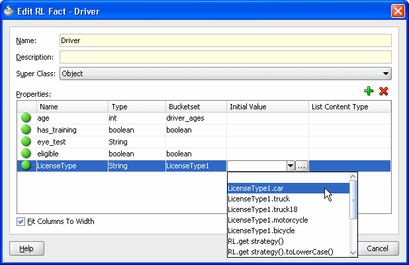Click the Type column header
Screen dimensions: 409x265
click(137, 107)
